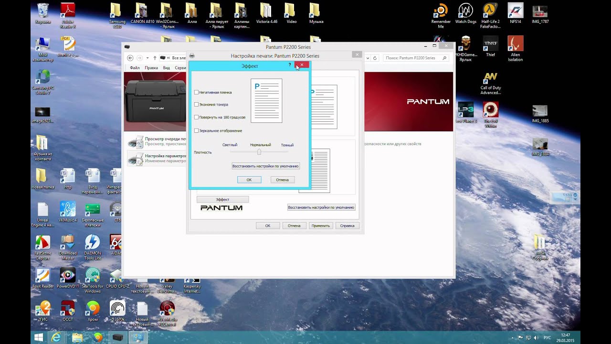Launch Watch Dogs desktop shortcut
This screenshot has width=611, height=344.
click(x=465, y=13)
